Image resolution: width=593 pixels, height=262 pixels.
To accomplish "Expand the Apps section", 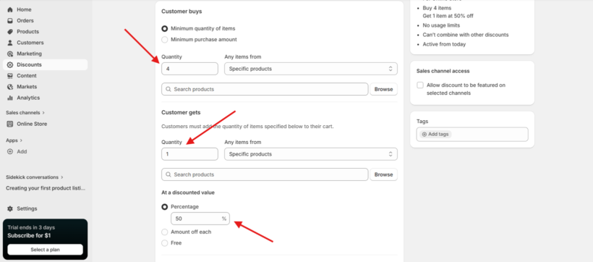I will [14, 140].
